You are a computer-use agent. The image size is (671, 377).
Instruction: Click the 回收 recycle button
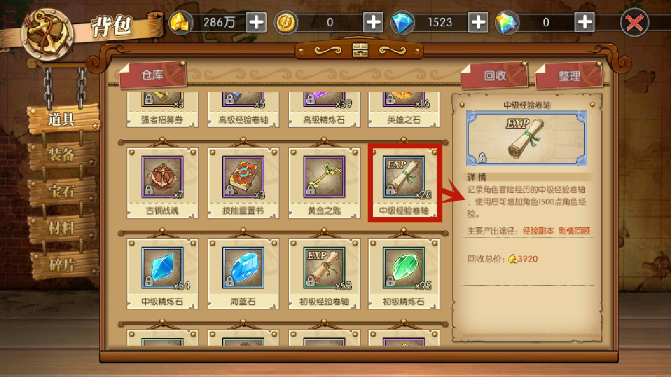(495, 75)
